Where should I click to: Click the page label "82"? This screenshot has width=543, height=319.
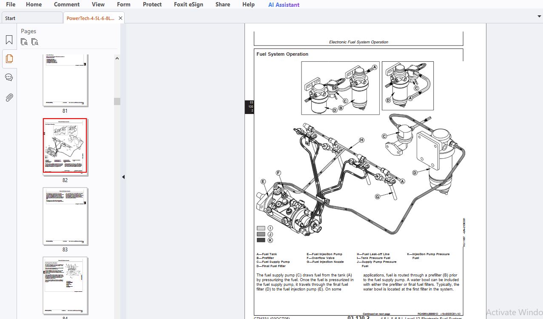point(65,180)
